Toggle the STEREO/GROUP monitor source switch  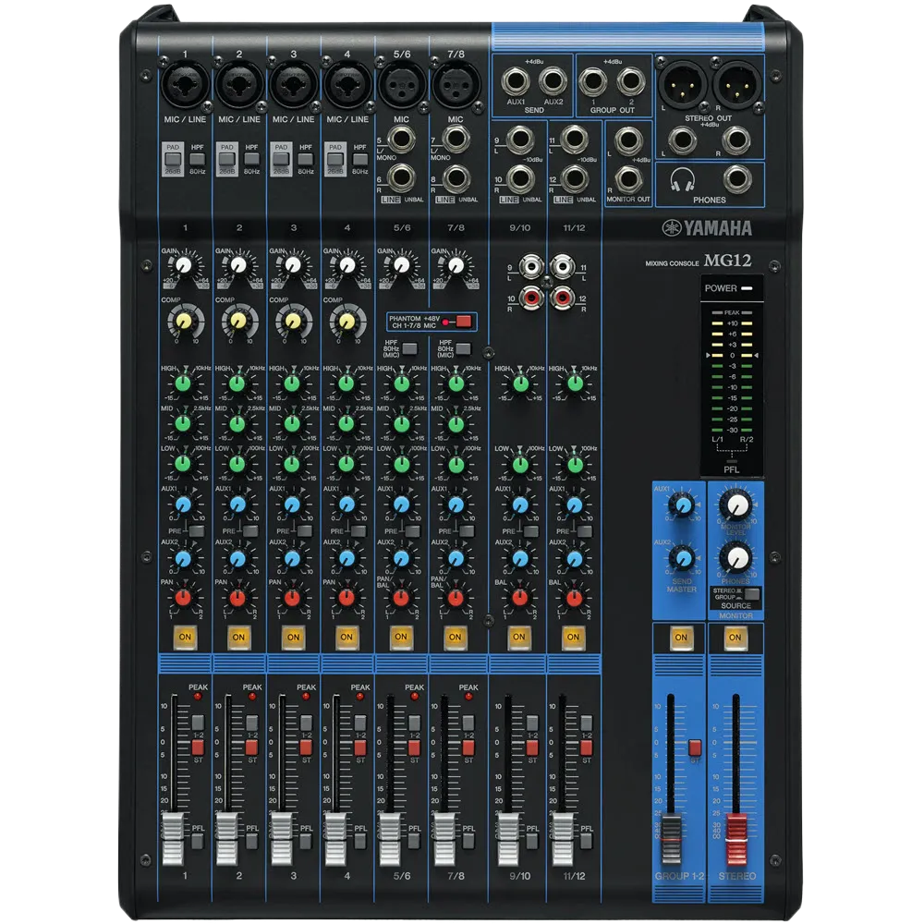[x=752, y=594]
